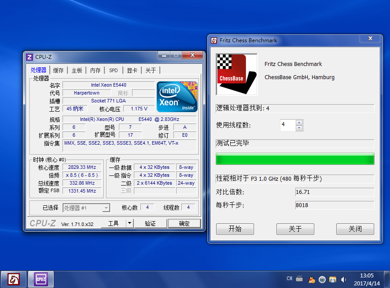Click the 2 x 6144 KBytes L2 value
The height and width of the screenshot is (288, 390).
click(x=155, y=183)
